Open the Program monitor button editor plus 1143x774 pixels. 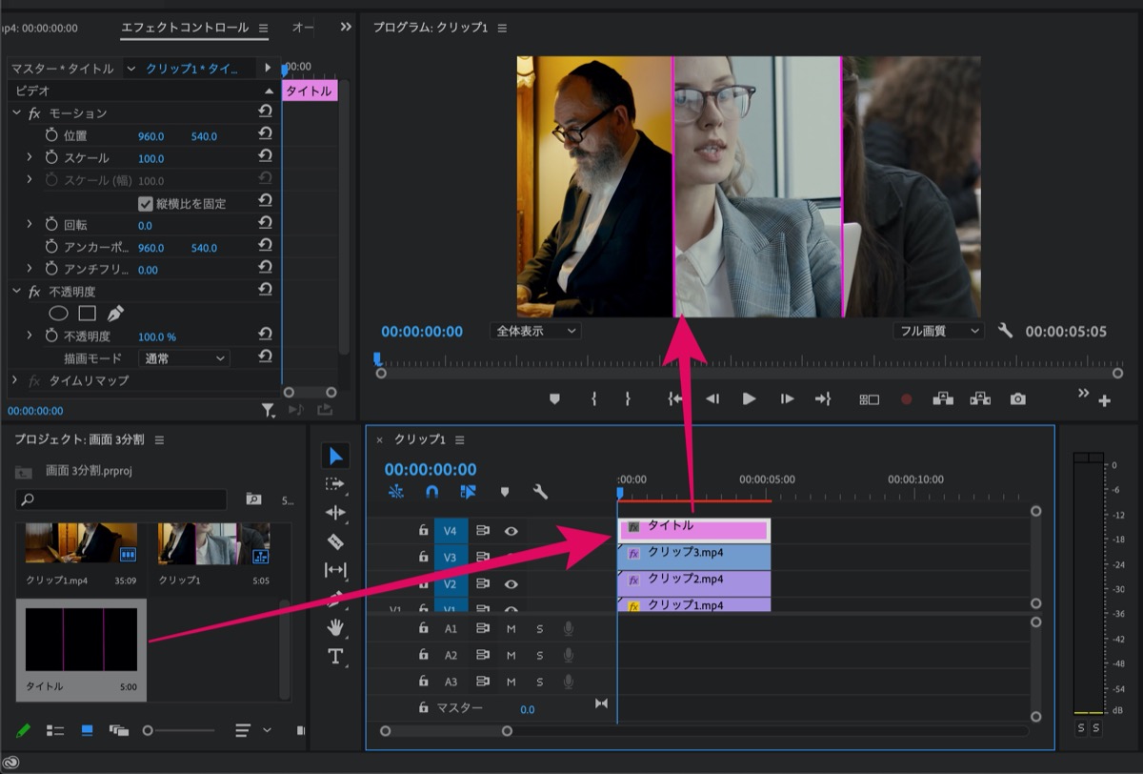tap(1105, 401)
